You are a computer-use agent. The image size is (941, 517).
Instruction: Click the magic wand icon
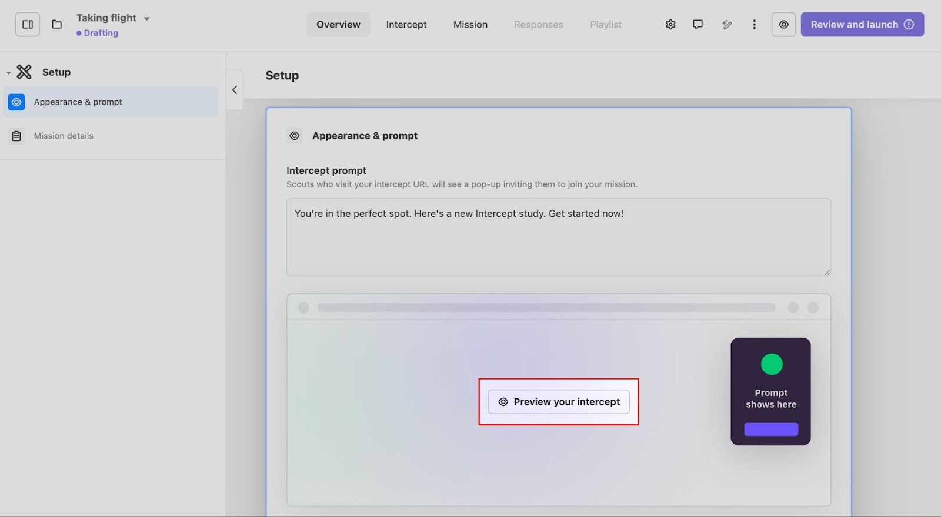pyautogui.click(x=727, y=25)
